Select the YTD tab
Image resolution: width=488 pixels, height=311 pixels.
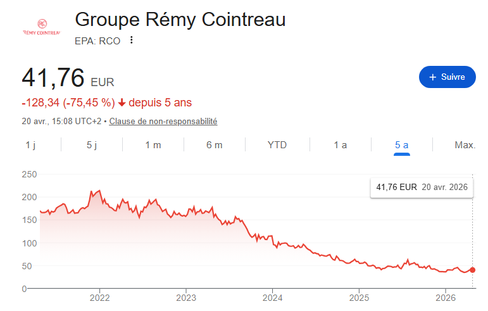pyautogui.click(x=277, y=145)
